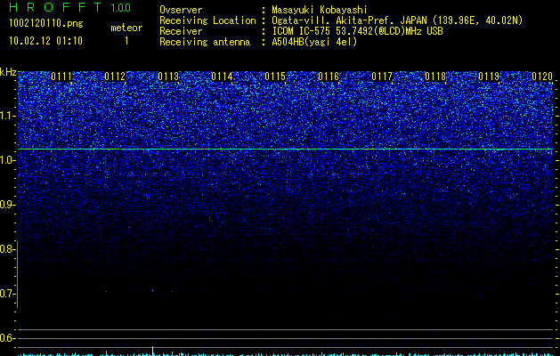Click the Ovserver field label
Screen dimensions: 560x356
(x=181, y=10)
